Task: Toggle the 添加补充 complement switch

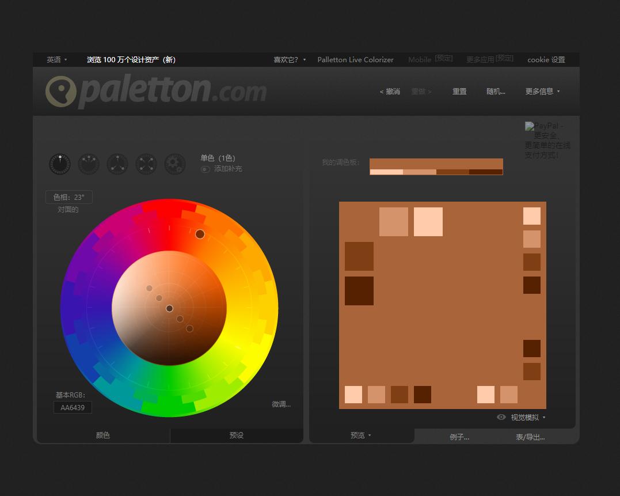Action: coord(206,169)
